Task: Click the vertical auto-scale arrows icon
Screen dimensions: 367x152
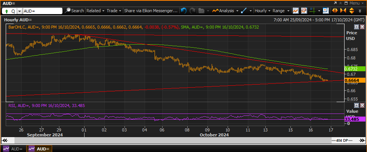Action: pyautogui.click(x=351, y=11)
